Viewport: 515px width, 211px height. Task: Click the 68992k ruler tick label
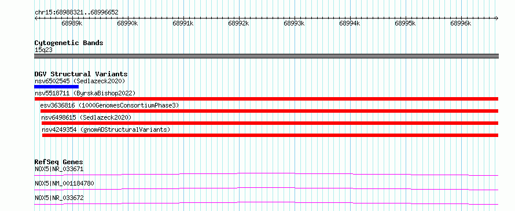pyautogui.click(x=239, y=24)
